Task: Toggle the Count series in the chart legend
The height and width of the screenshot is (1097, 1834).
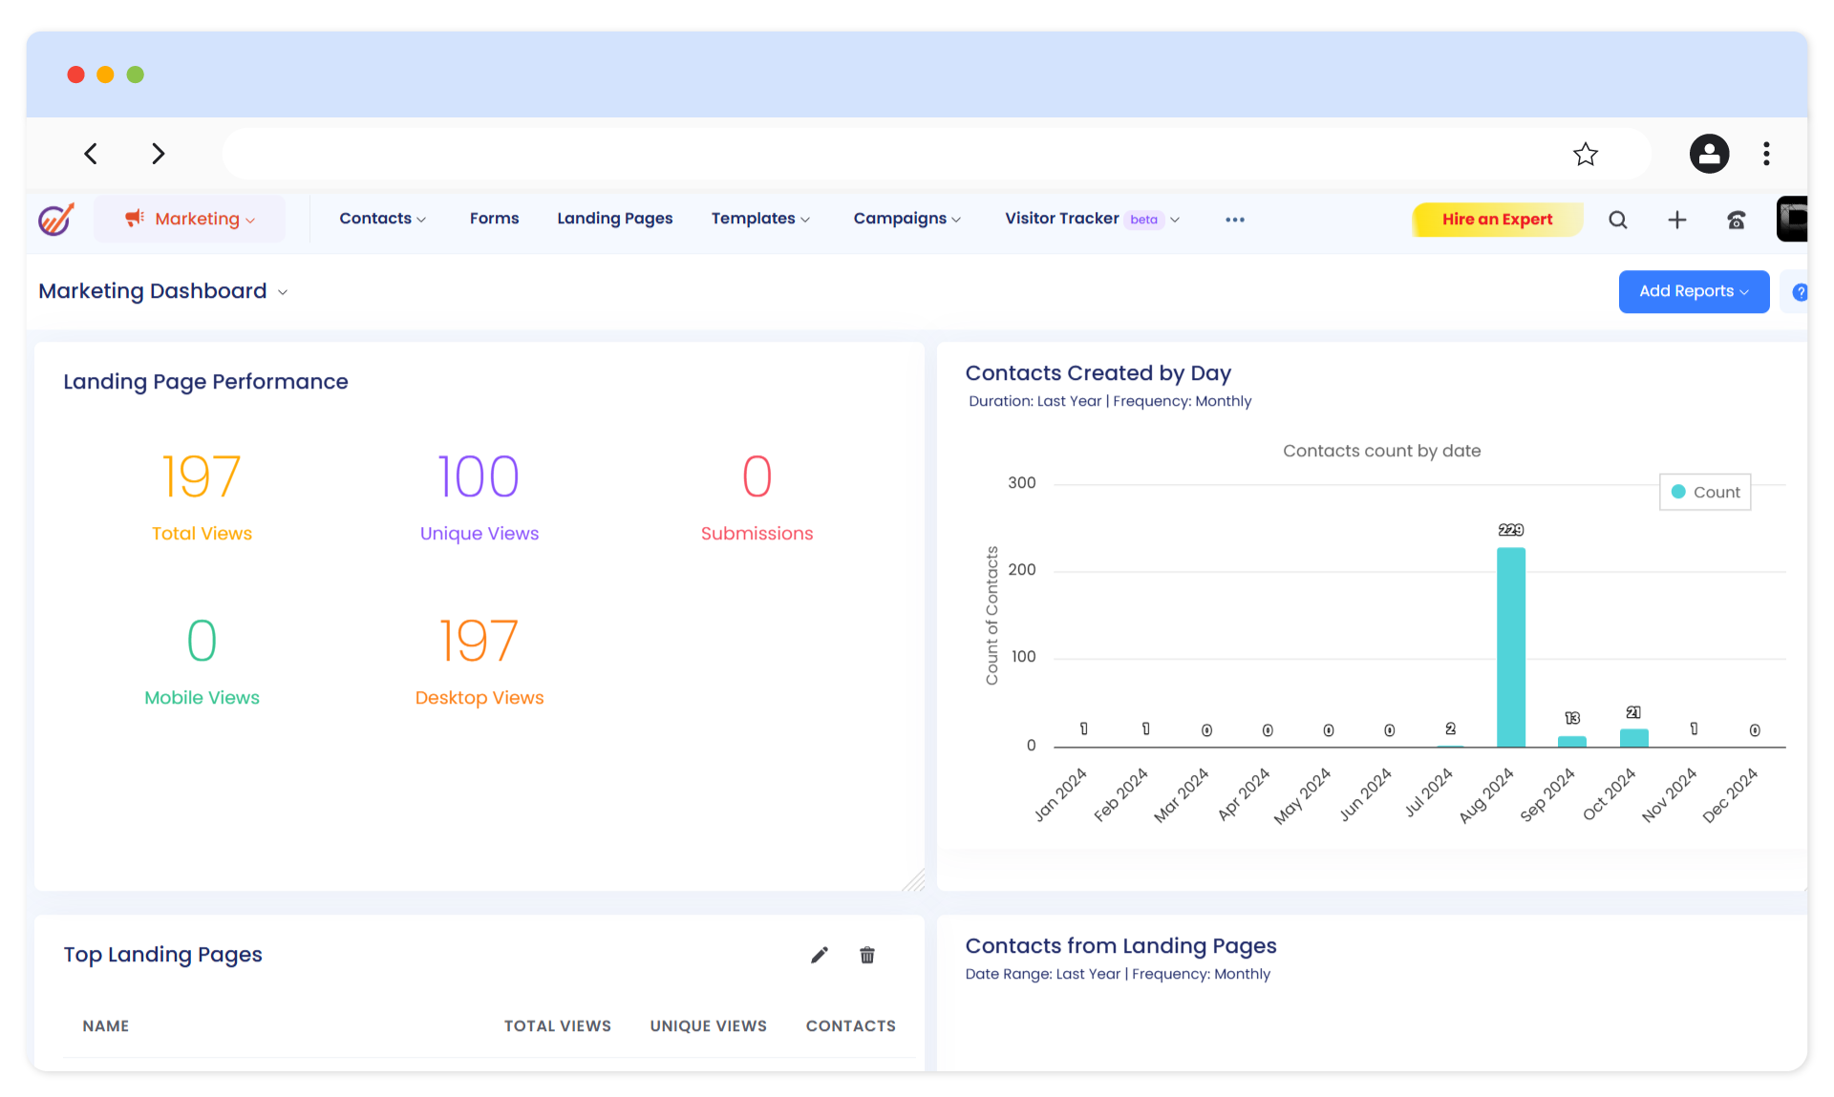Action: point(1705,492)
